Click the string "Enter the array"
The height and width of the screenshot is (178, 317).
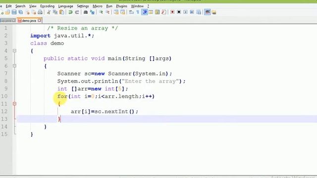(151, 81)
